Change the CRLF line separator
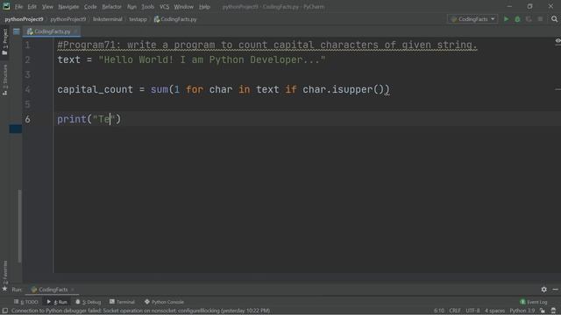 pos(455,311)
